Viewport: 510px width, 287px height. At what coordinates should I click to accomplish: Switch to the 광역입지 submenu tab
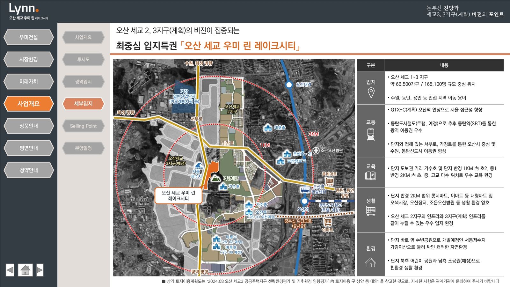(83, 82)
